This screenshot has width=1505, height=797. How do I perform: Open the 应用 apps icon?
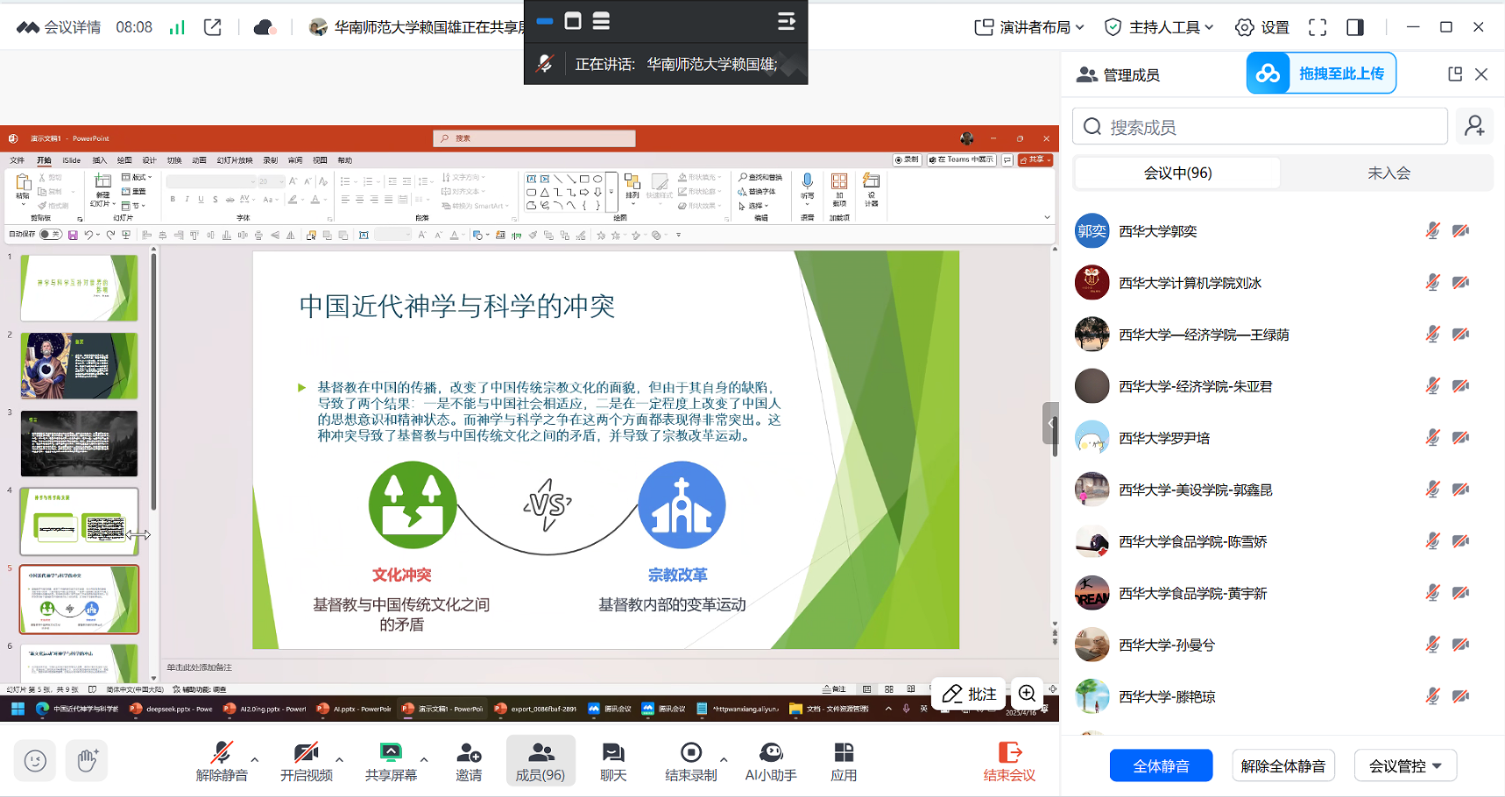[x=844, y=753]
